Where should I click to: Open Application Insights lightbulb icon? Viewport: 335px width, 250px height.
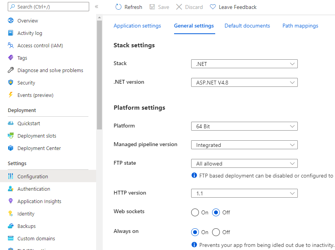coord(11,201)
